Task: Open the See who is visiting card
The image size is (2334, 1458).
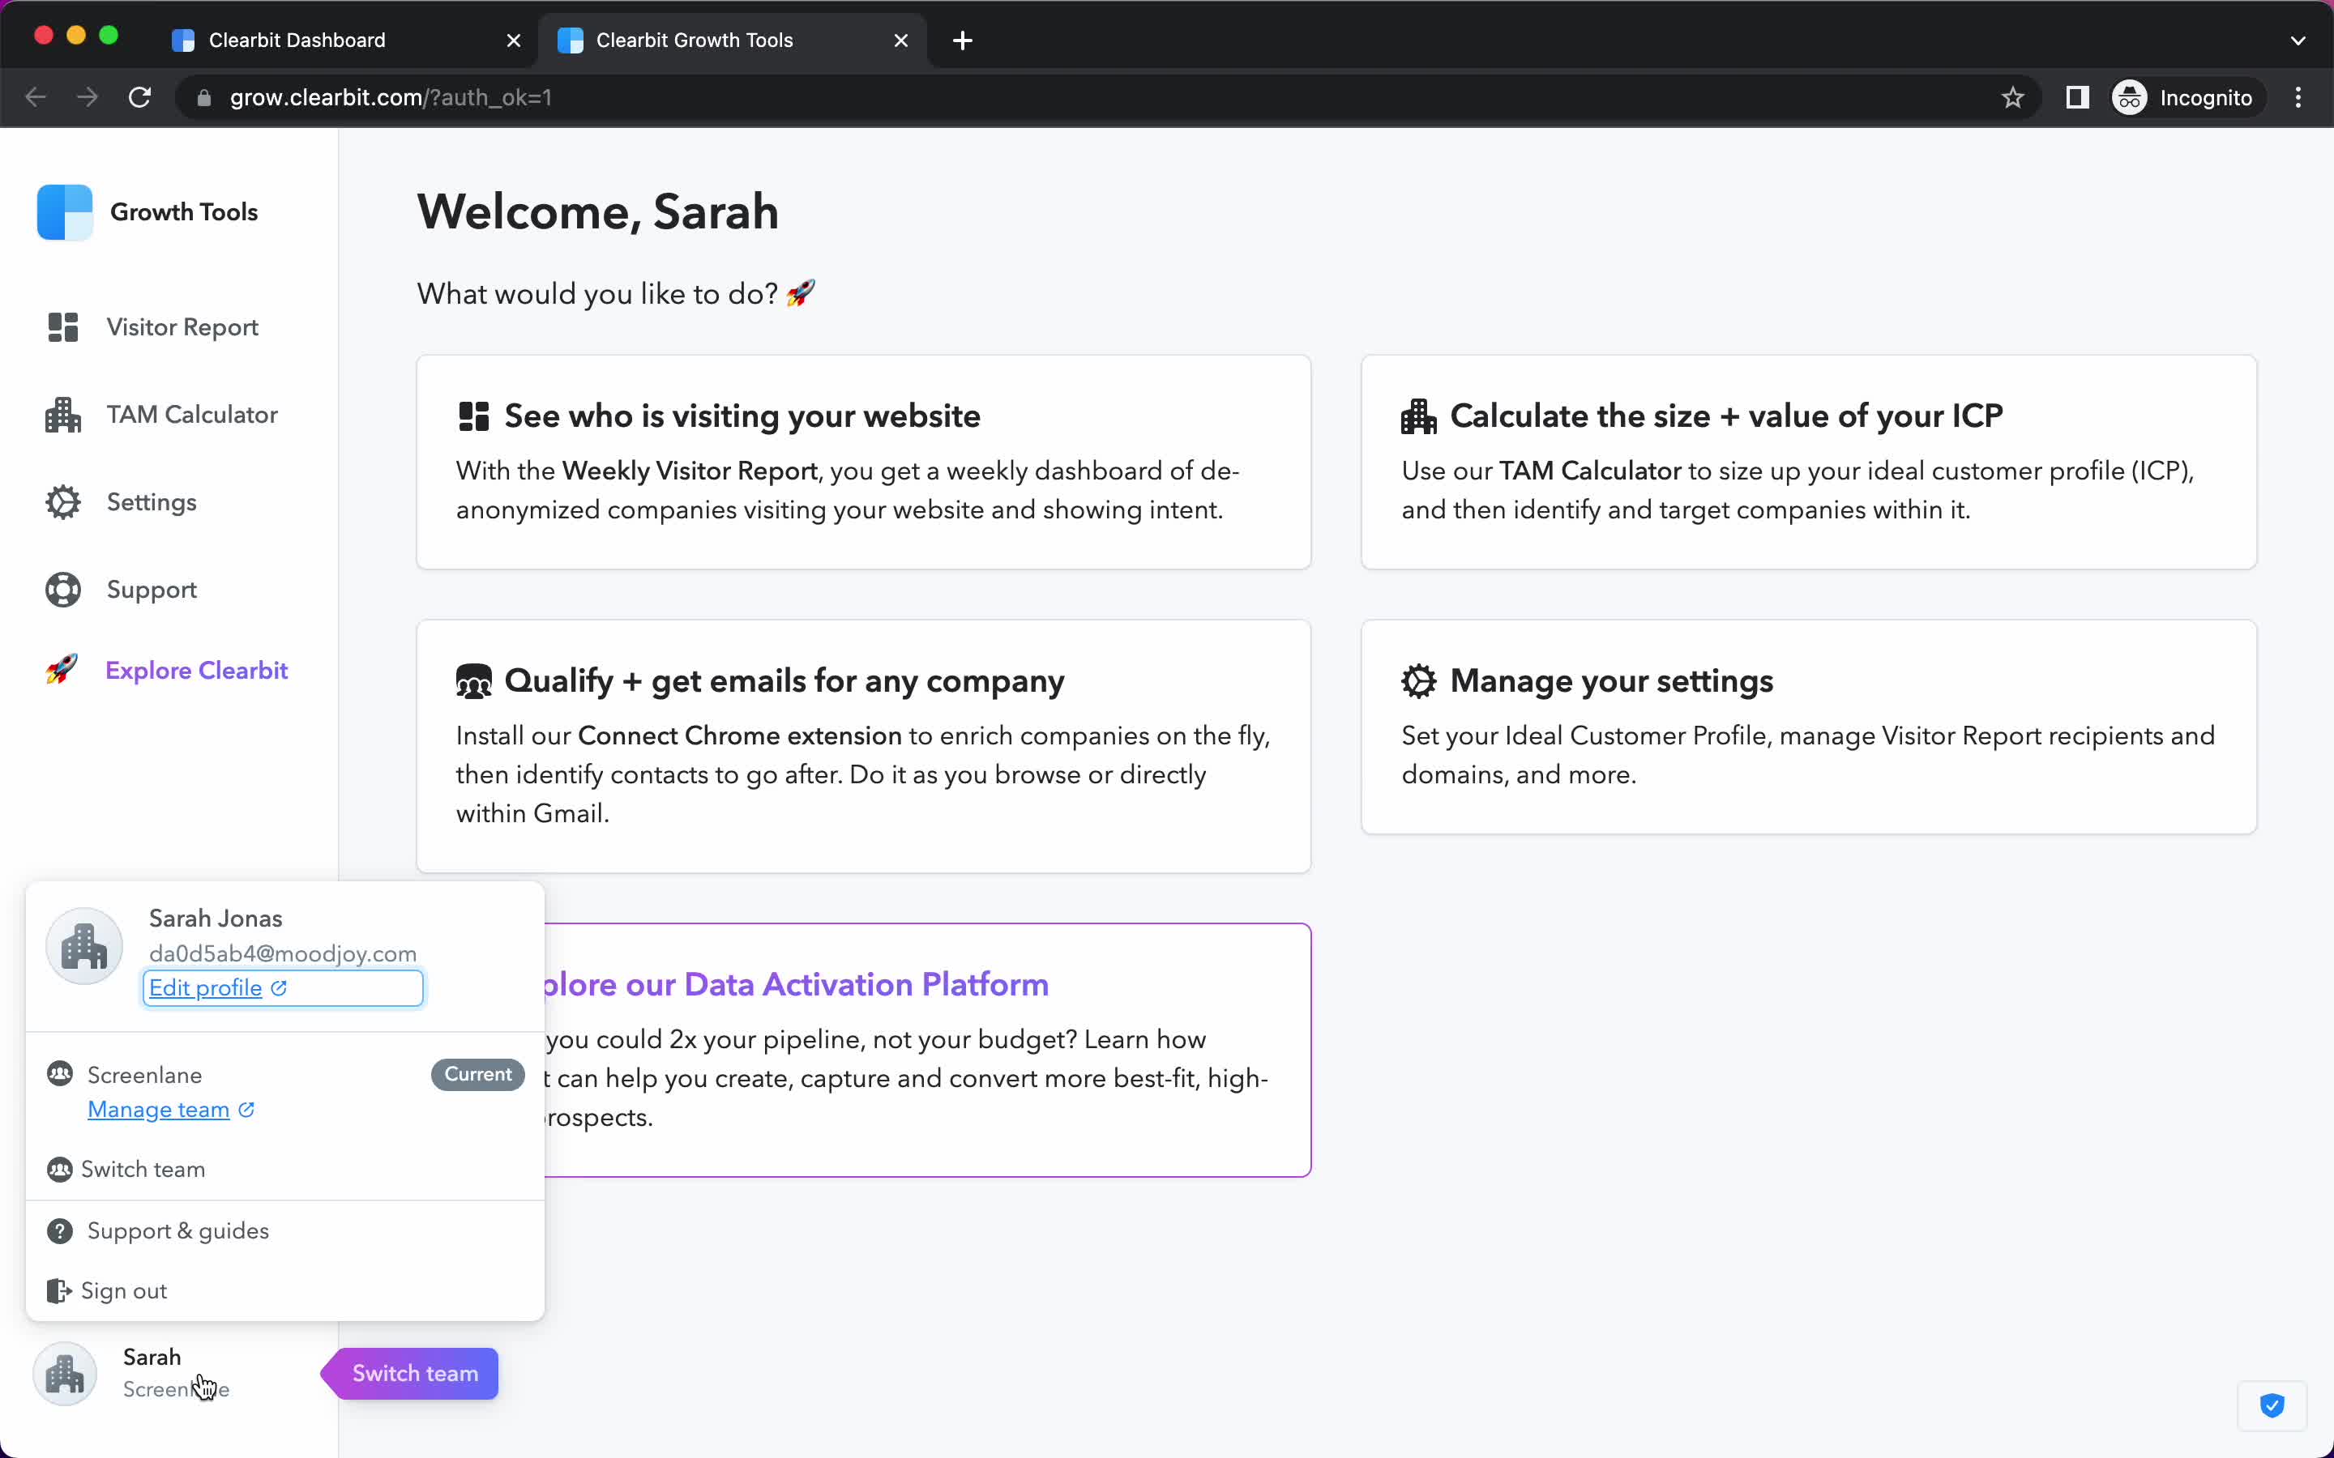Action: (863, 462)
